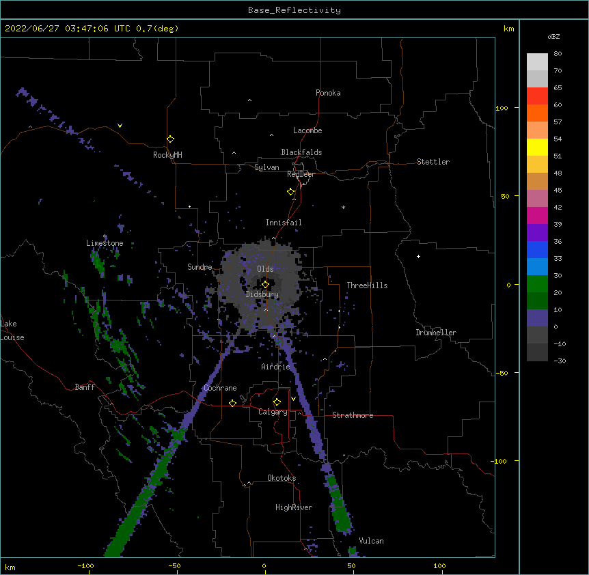The image size is (589, 575).
Task: Click the dBZ legend heading
Action: 553,36
